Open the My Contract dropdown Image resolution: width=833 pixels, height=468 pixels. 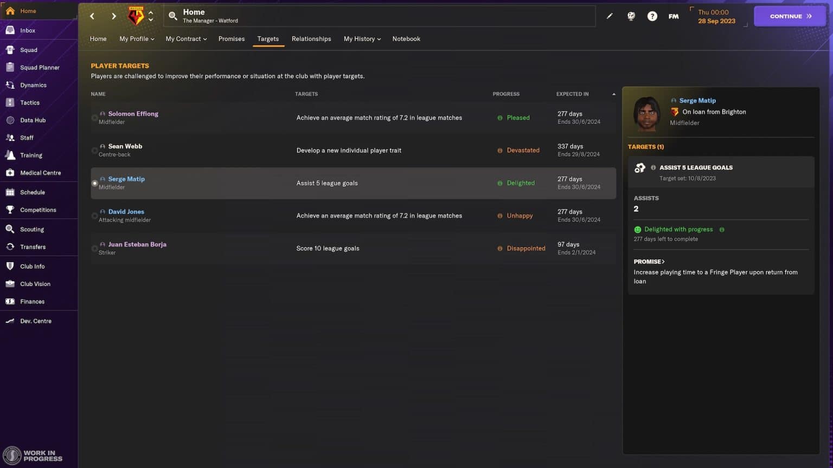click(186, 38)
